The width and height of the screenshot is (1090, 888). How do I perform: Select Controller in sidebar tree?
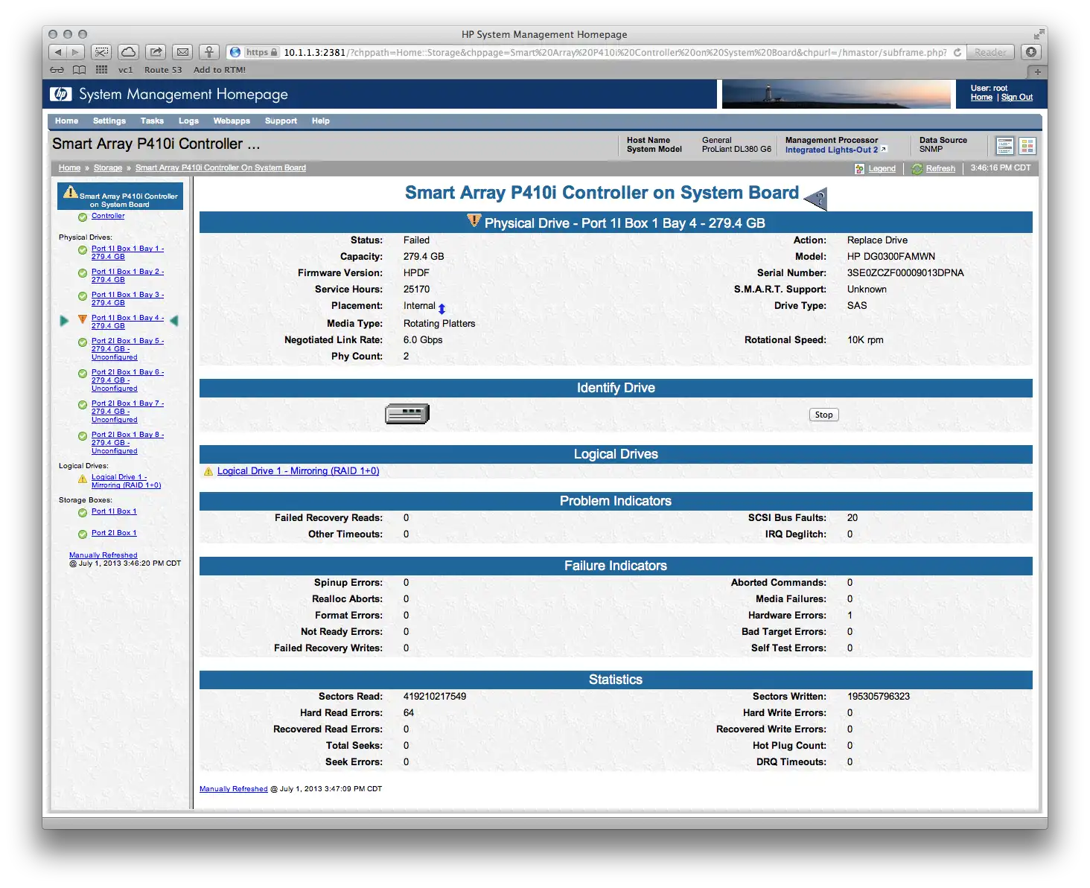[108, 216]
